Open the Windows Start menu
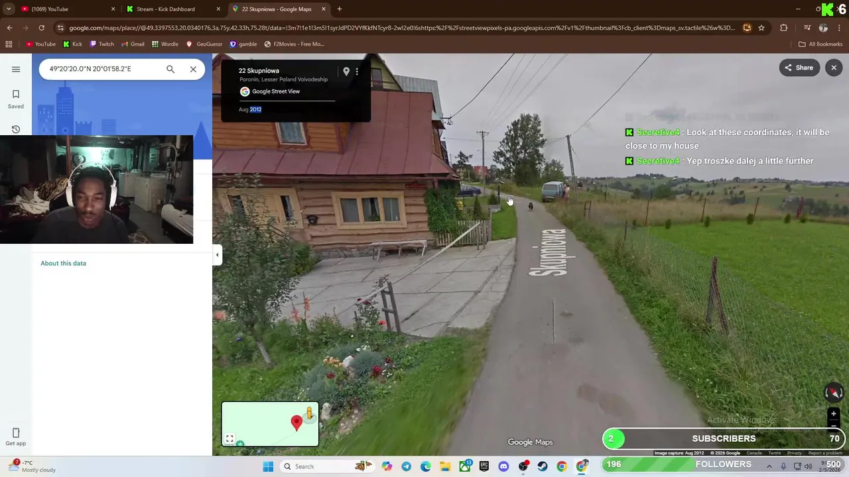This screenshot has height=477, width=849. click(268, 466)
